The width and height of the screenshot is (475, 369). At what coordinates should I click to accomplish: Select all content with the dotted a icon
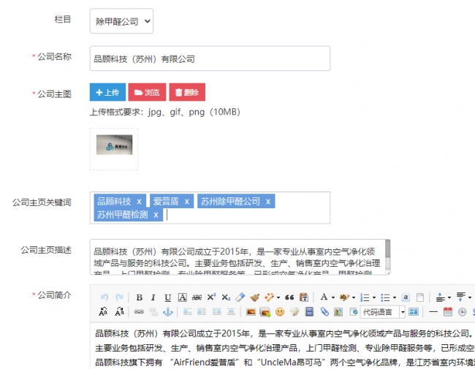point(406,297)
